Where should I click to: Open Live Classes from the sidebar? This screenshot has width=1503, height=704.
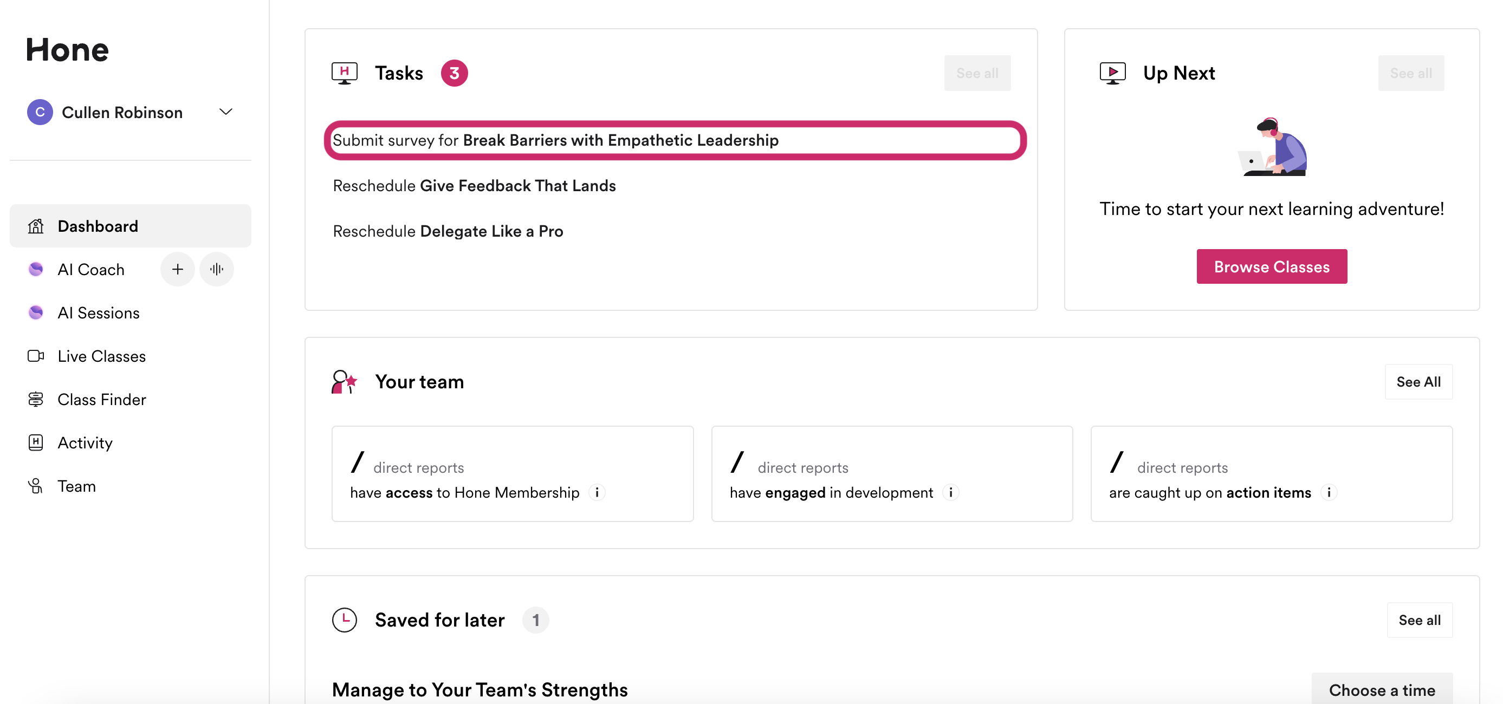pos(101,356)
